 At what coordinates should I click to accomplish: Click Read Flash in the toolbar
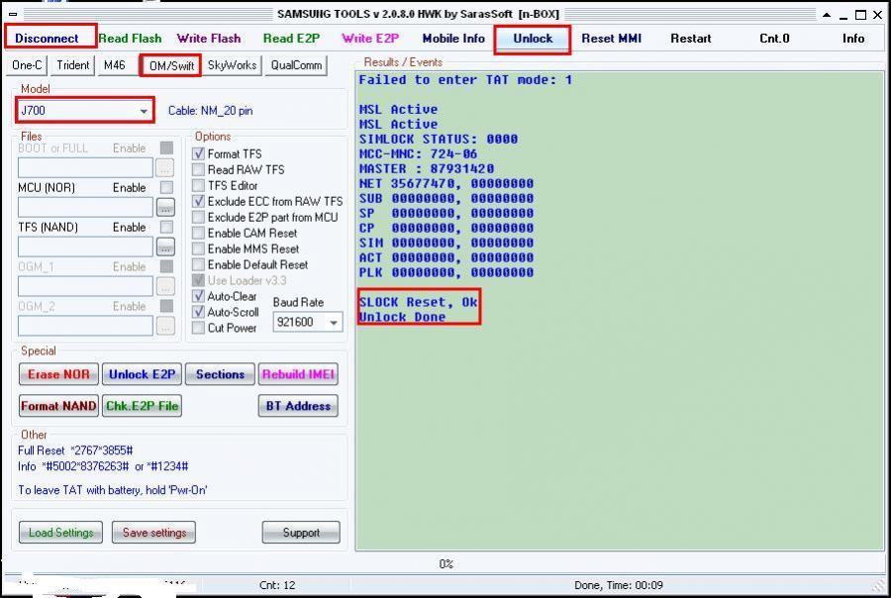[x=130, y=38]
